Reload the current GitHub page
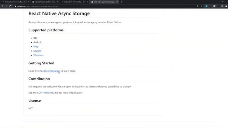The width and height of the screenshot is (228, 128). tap(10, 6)
